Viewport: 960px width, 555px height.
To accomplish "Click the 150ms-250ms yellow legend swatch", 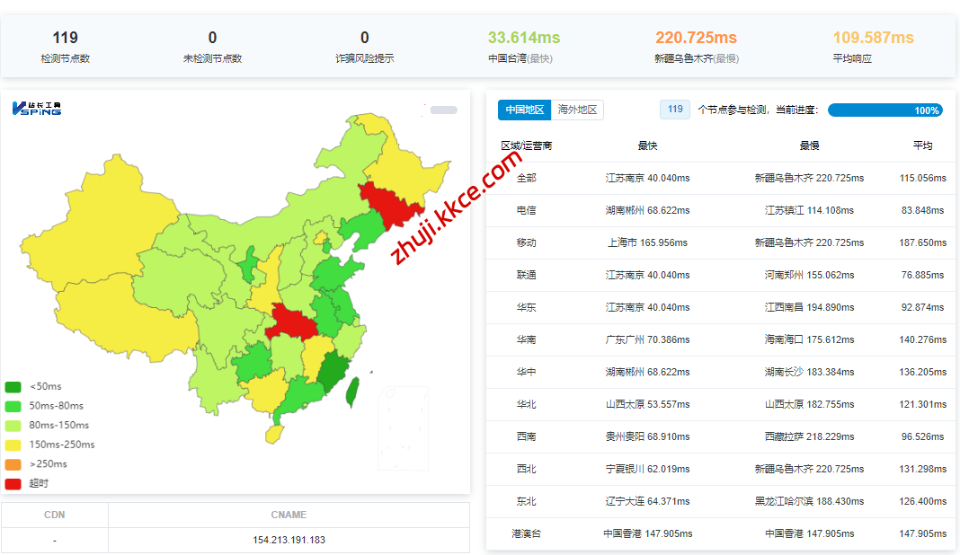I will [13, 445].
